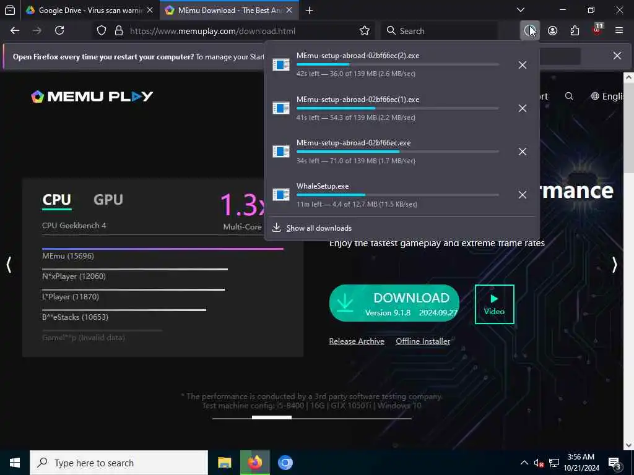Go back using the browser back arrow

[x=15, y=31]
